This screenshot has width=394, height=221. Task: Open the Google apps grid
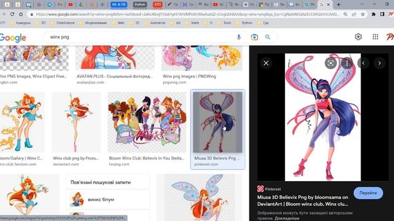(375, 37)
